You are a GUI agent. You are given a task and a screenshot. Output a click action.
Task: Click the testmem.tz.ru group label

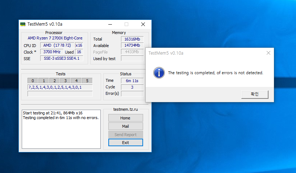(125, 109)
